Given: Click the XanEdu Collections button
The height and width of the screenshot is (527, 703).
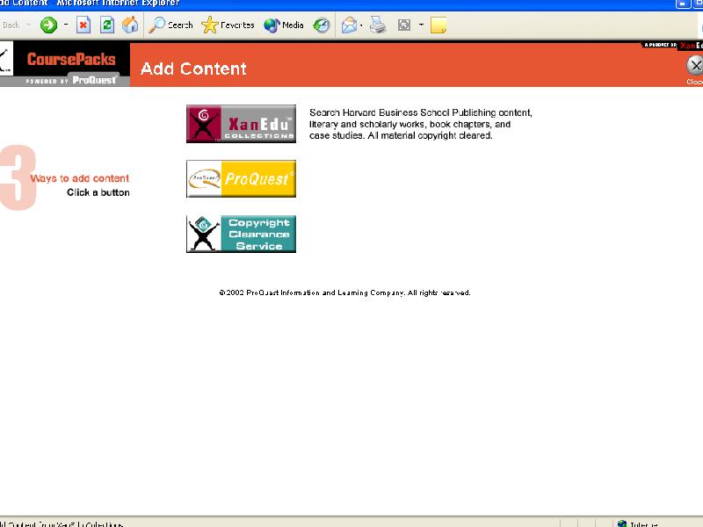Looking at the screenshot, I should click(241, 124).
